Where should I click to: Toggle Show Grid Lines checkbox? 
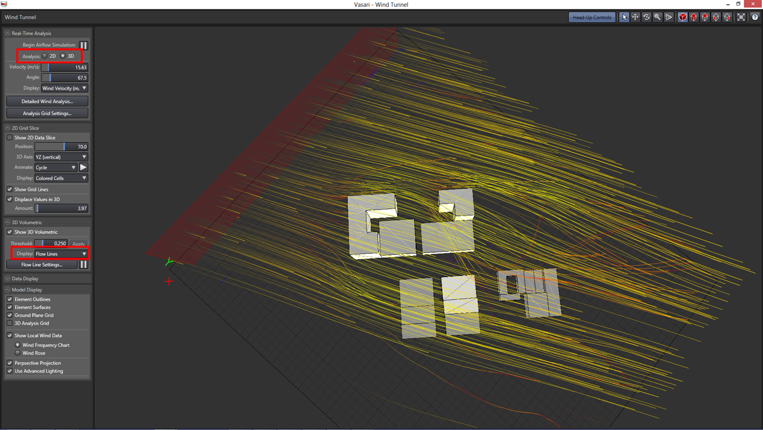pos(10,189)
